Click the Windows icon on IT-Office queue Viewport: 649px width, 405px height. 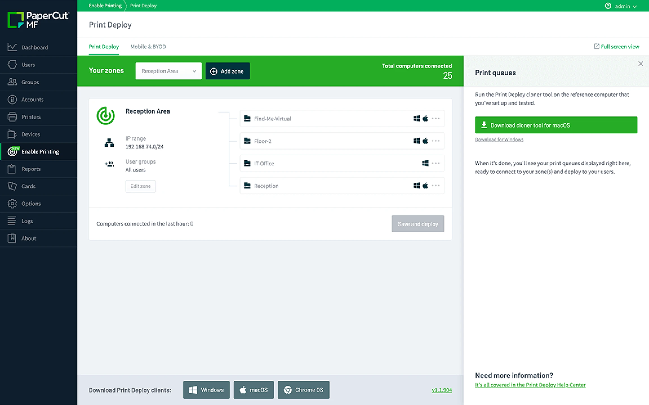tap(425, 163)
